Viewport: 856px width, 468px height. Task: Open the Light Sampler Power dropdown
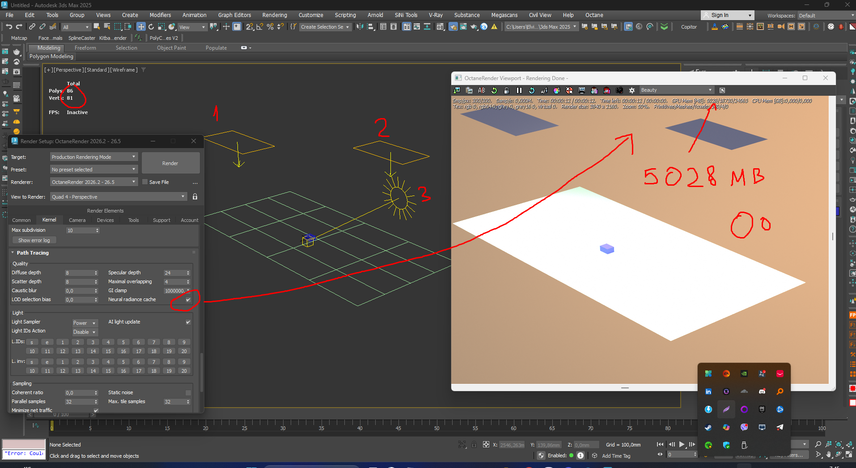tap(85, 323)
